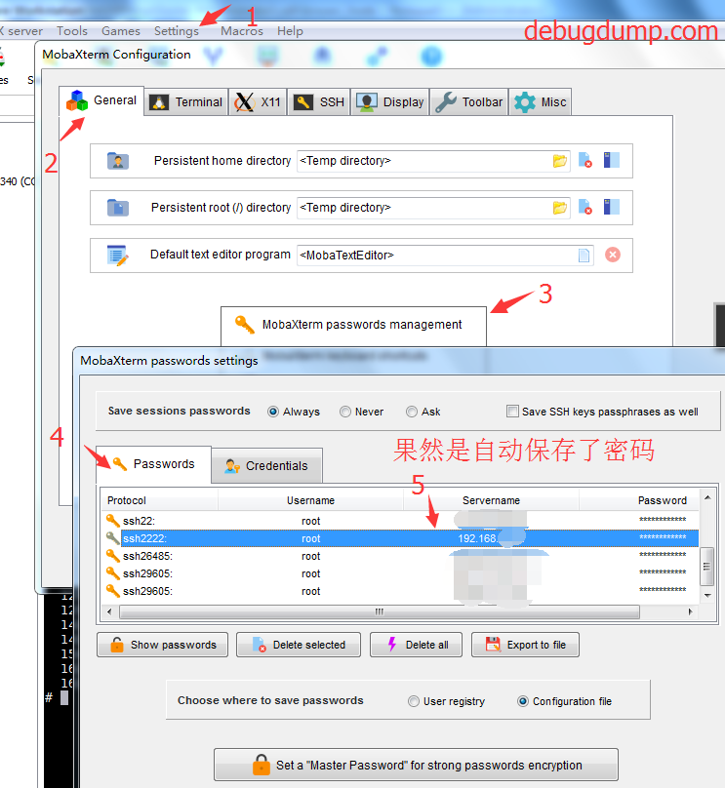
Task: Switch to the X11 tab
Action: [258, 102]
